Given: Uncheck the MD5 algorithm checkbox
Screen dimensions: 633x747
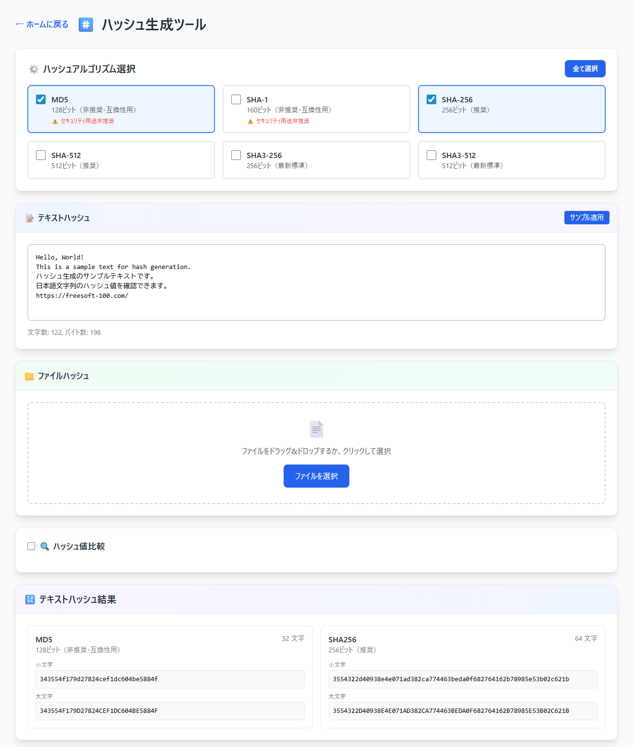Looking at the screenshot, I should pyautogui.click(x=41, y=99).
